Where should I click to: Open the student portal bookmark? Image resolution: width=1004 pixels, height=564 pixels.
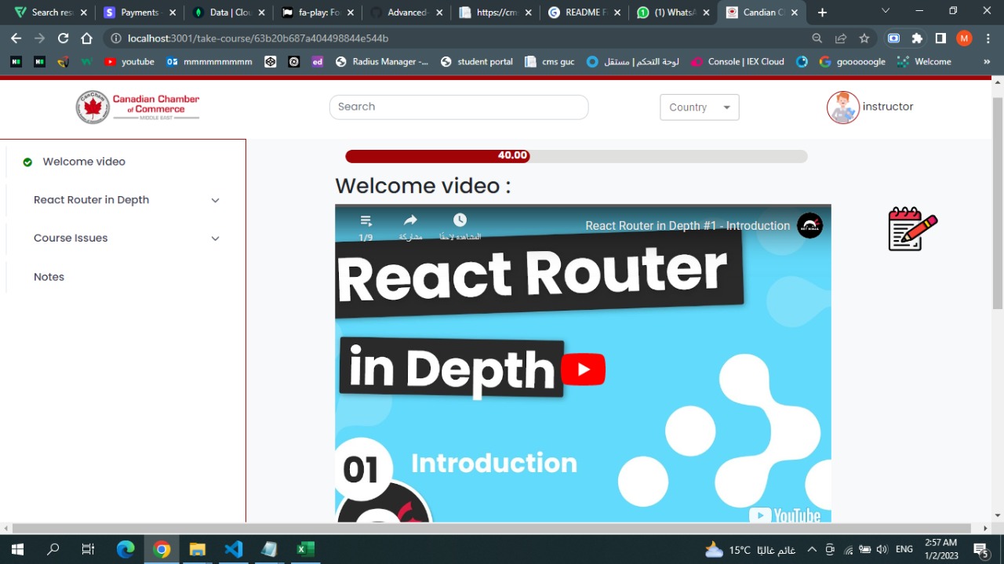pos(477,62)
